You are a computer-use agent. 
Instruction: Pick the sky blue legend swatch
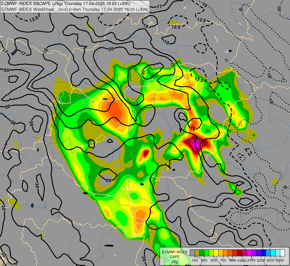coord(268,253)
